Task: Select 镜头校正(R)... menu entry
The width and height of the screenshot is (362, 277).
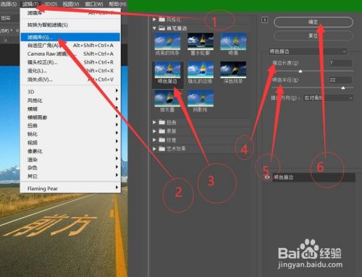Action: click(70, 62)
